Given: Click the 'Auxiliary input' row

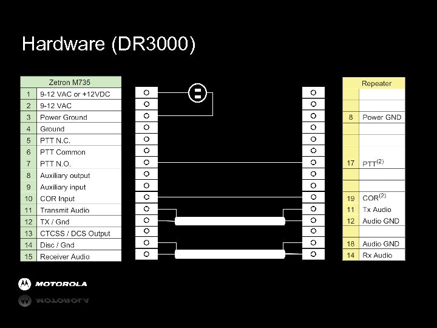Looking at the screenshot, I should [x=71, y=187].
